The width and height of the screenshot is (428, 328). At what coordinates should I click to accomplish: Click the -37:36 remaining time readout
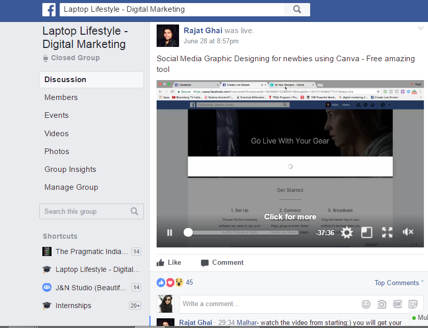coord(325,233)
